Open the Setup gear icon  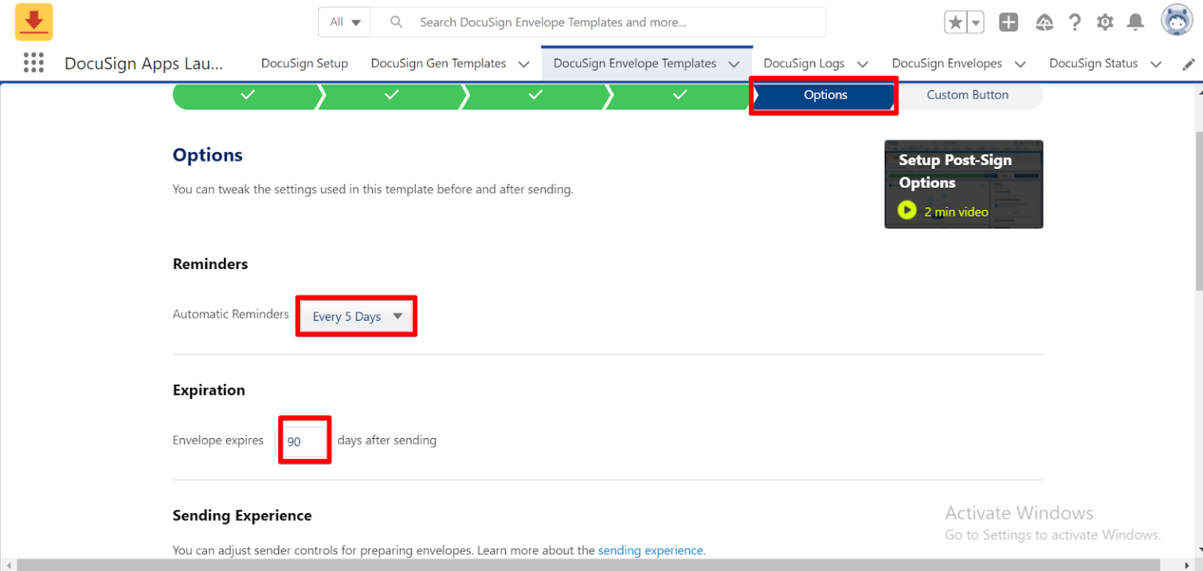click(x=1105, y=23)
